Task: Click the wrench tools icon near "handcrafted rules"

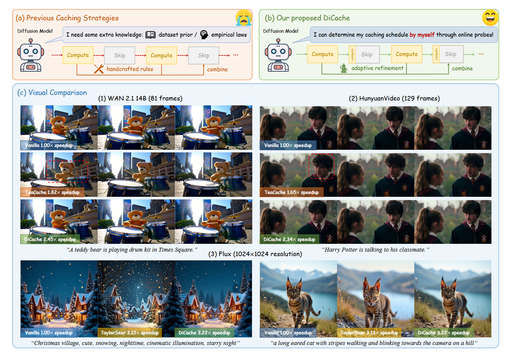Action: click(x=99, y=69)
